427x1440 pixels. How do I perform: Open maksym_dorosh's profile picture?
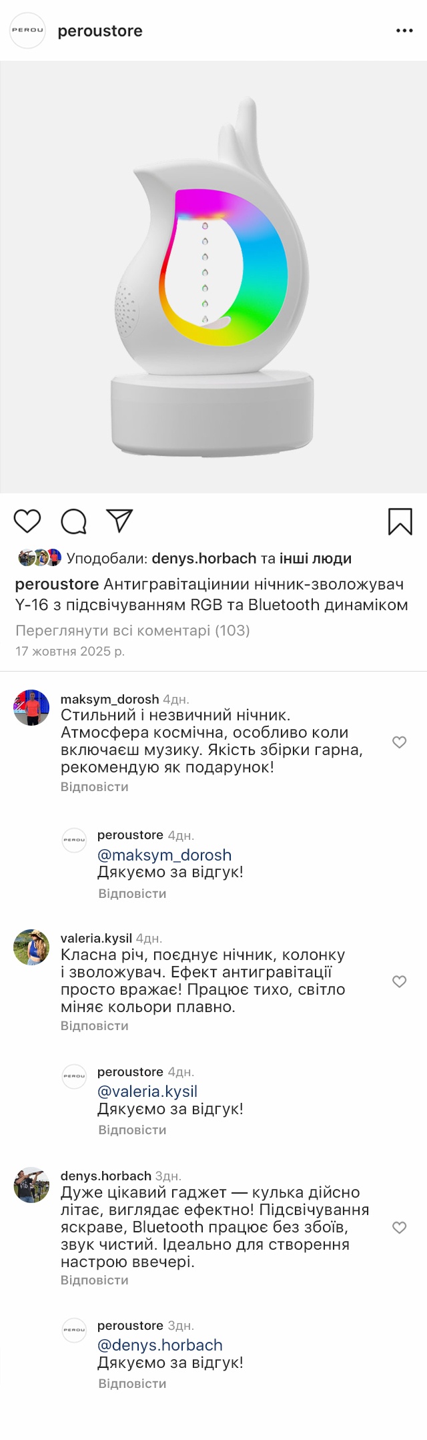click(x=31, y=708)
